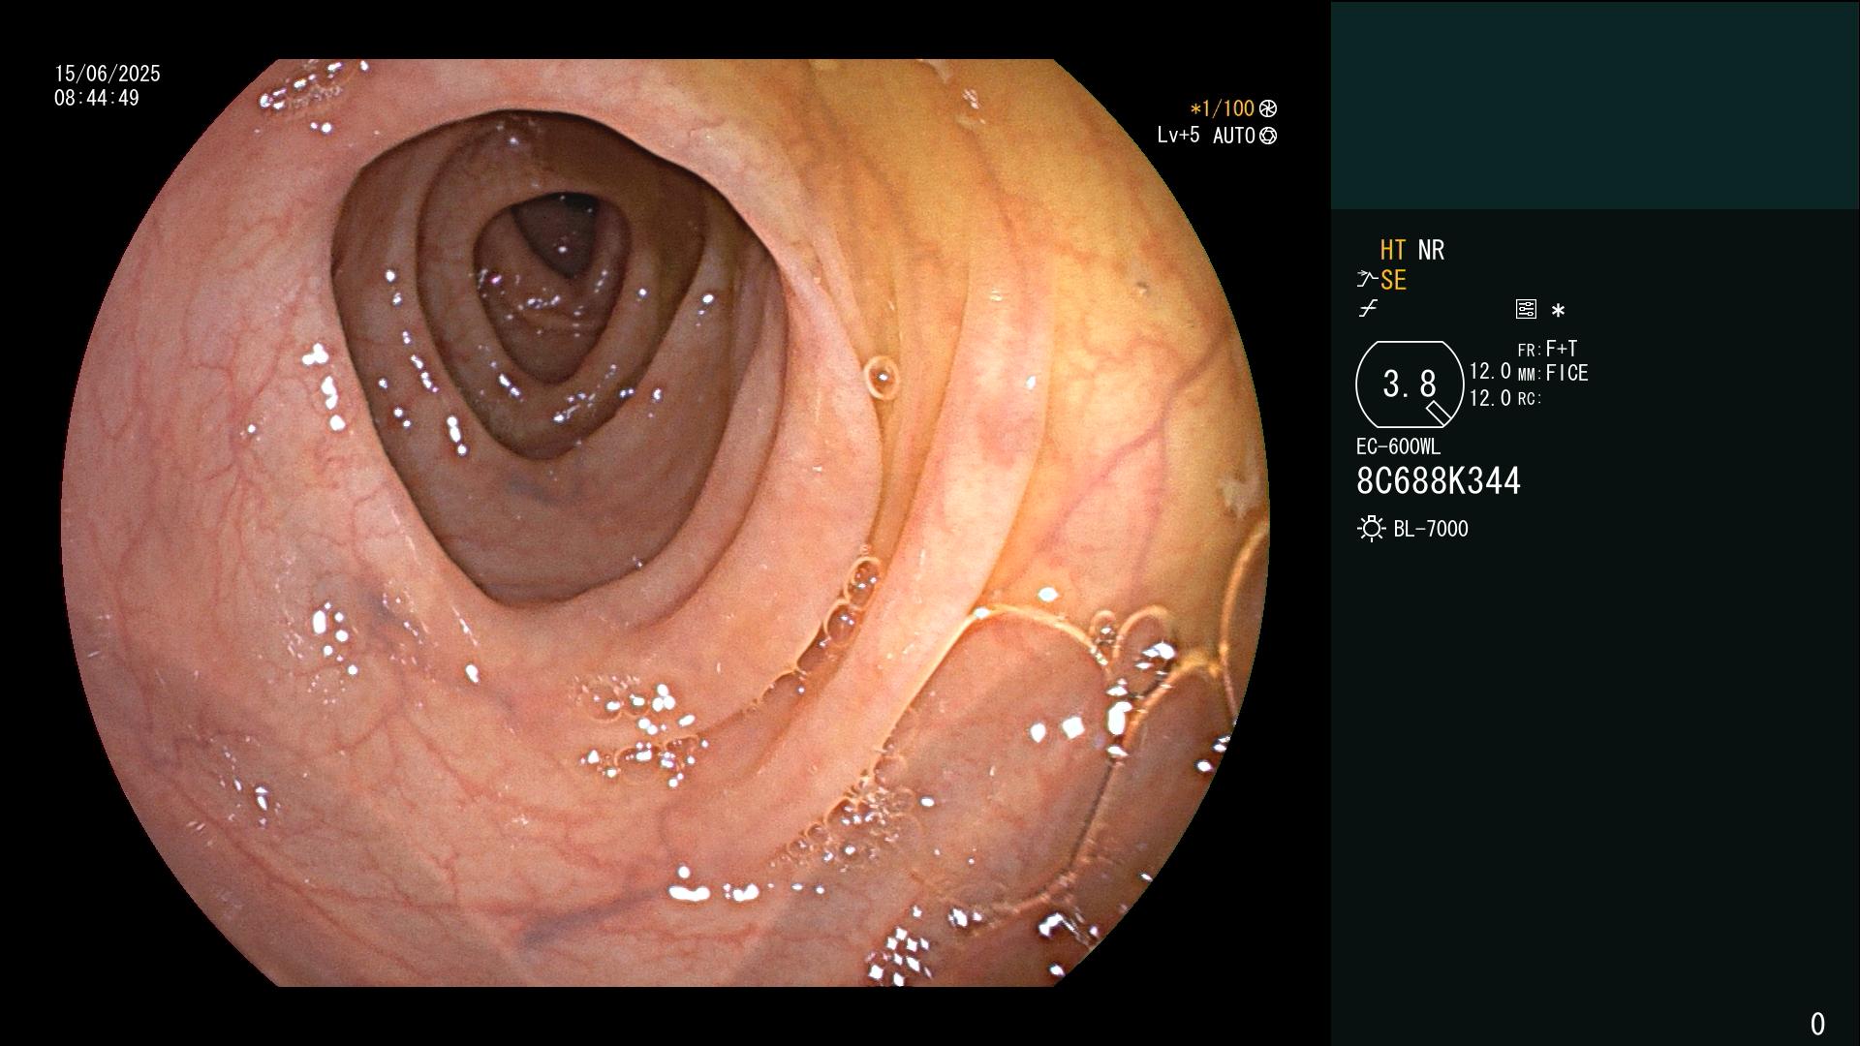
Task: Click the upper 12.0 value
Action: 1490,371
